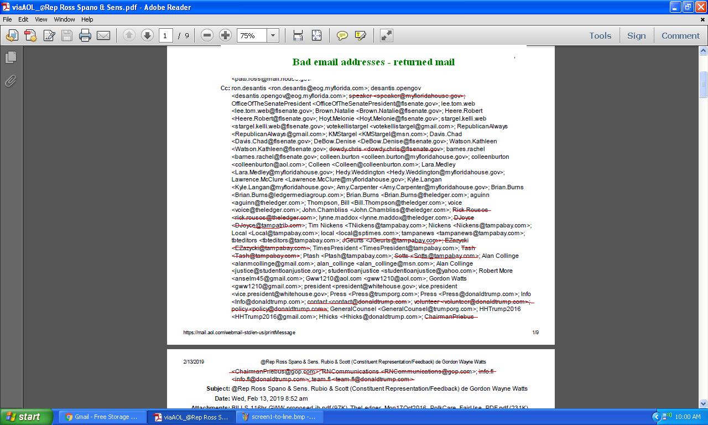The width and height of the screenshot is (708, 425).
Task: Click the page number input field
Action: point(165,35)
